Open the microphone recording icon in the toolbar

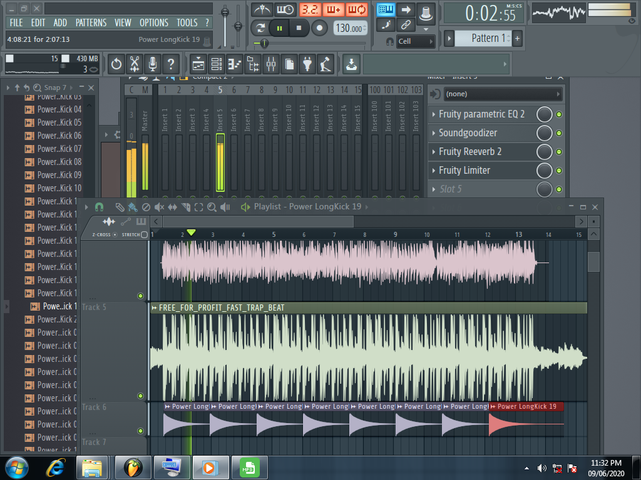coord(152,64)
